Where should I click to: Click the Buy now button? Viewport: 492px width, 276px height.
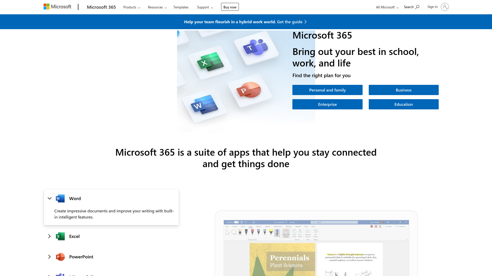[230, 7]
